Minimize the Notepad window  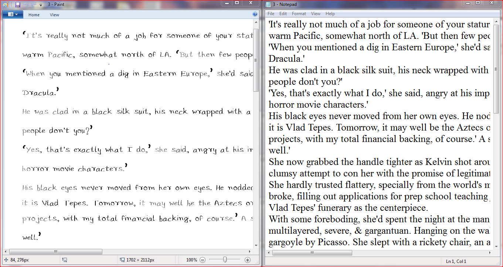tap(468, 3)
